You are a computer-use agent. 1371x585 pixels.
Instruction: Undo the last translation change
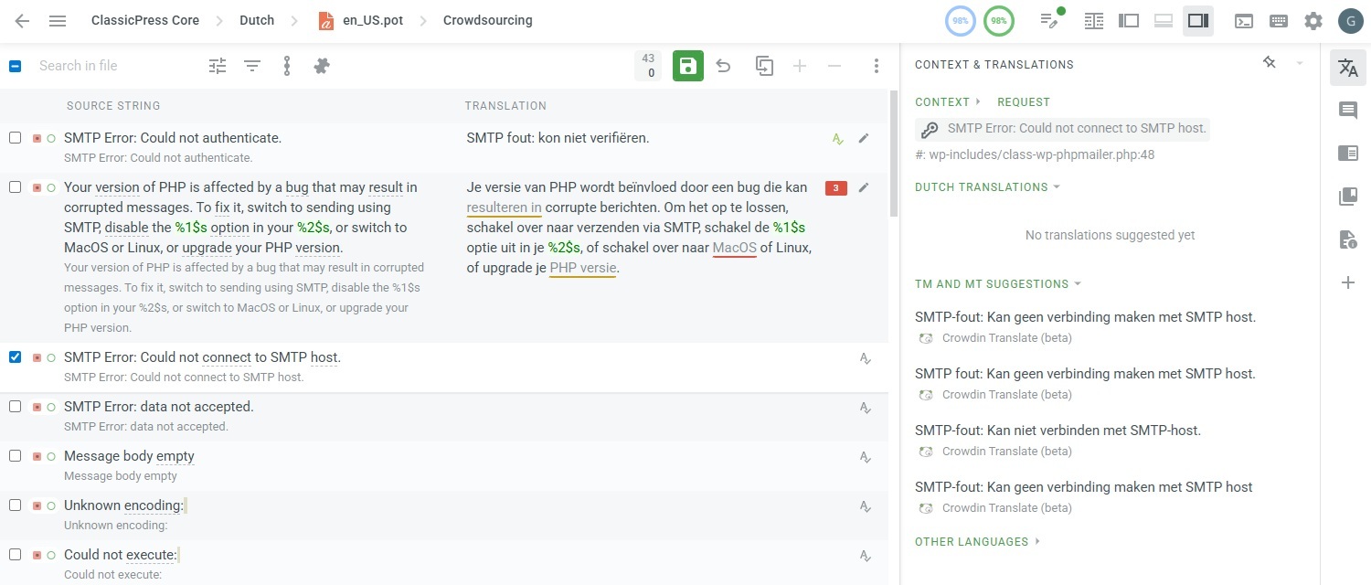724,65
